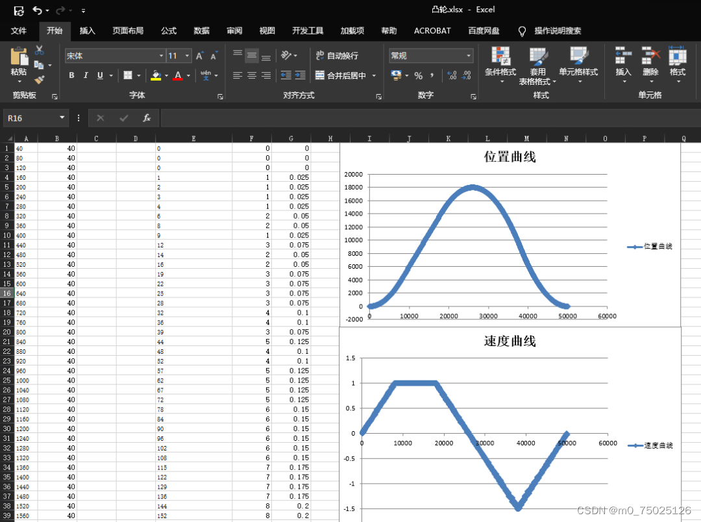Click the Decrease Font Size icon
The width and height of the screenshot is (701, 522).
click(x=214, y=55)
